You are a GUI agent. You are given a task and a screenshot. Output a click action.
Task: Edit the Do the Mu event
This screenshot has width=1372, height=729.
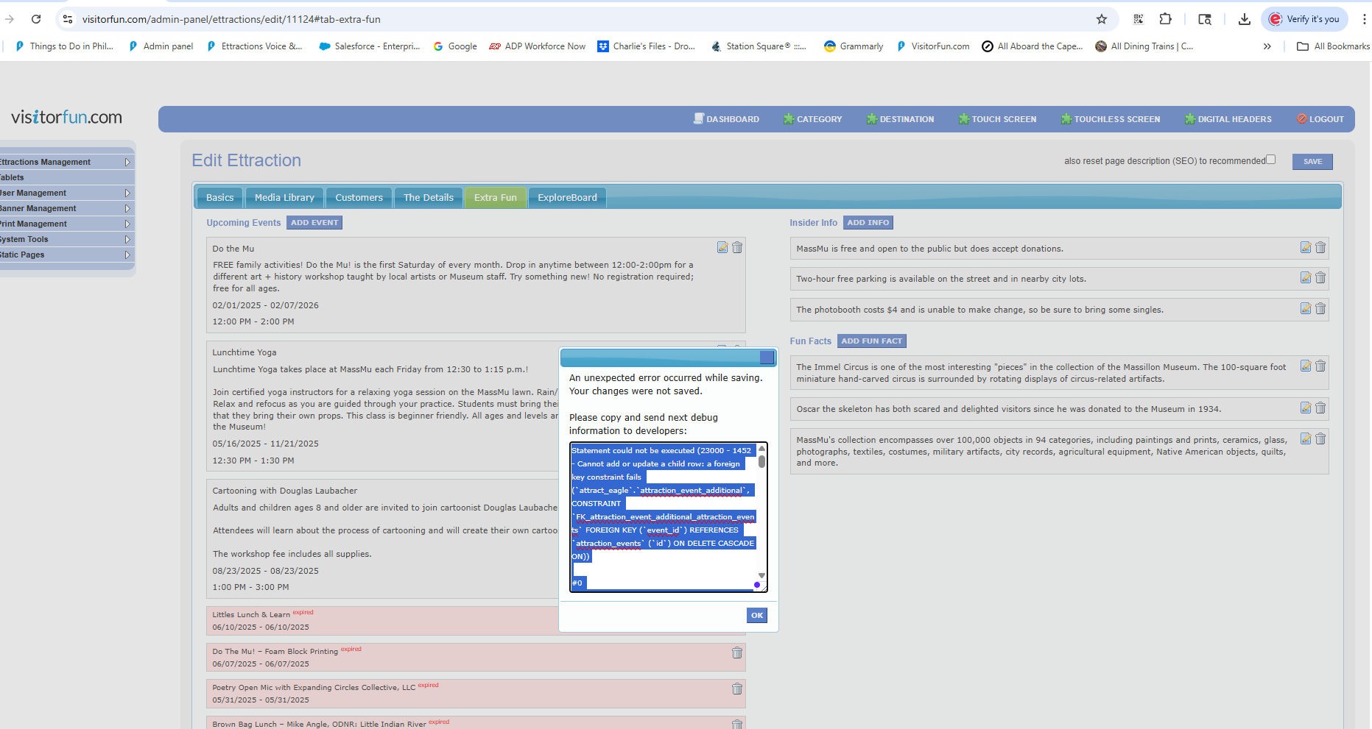point(722,248)
